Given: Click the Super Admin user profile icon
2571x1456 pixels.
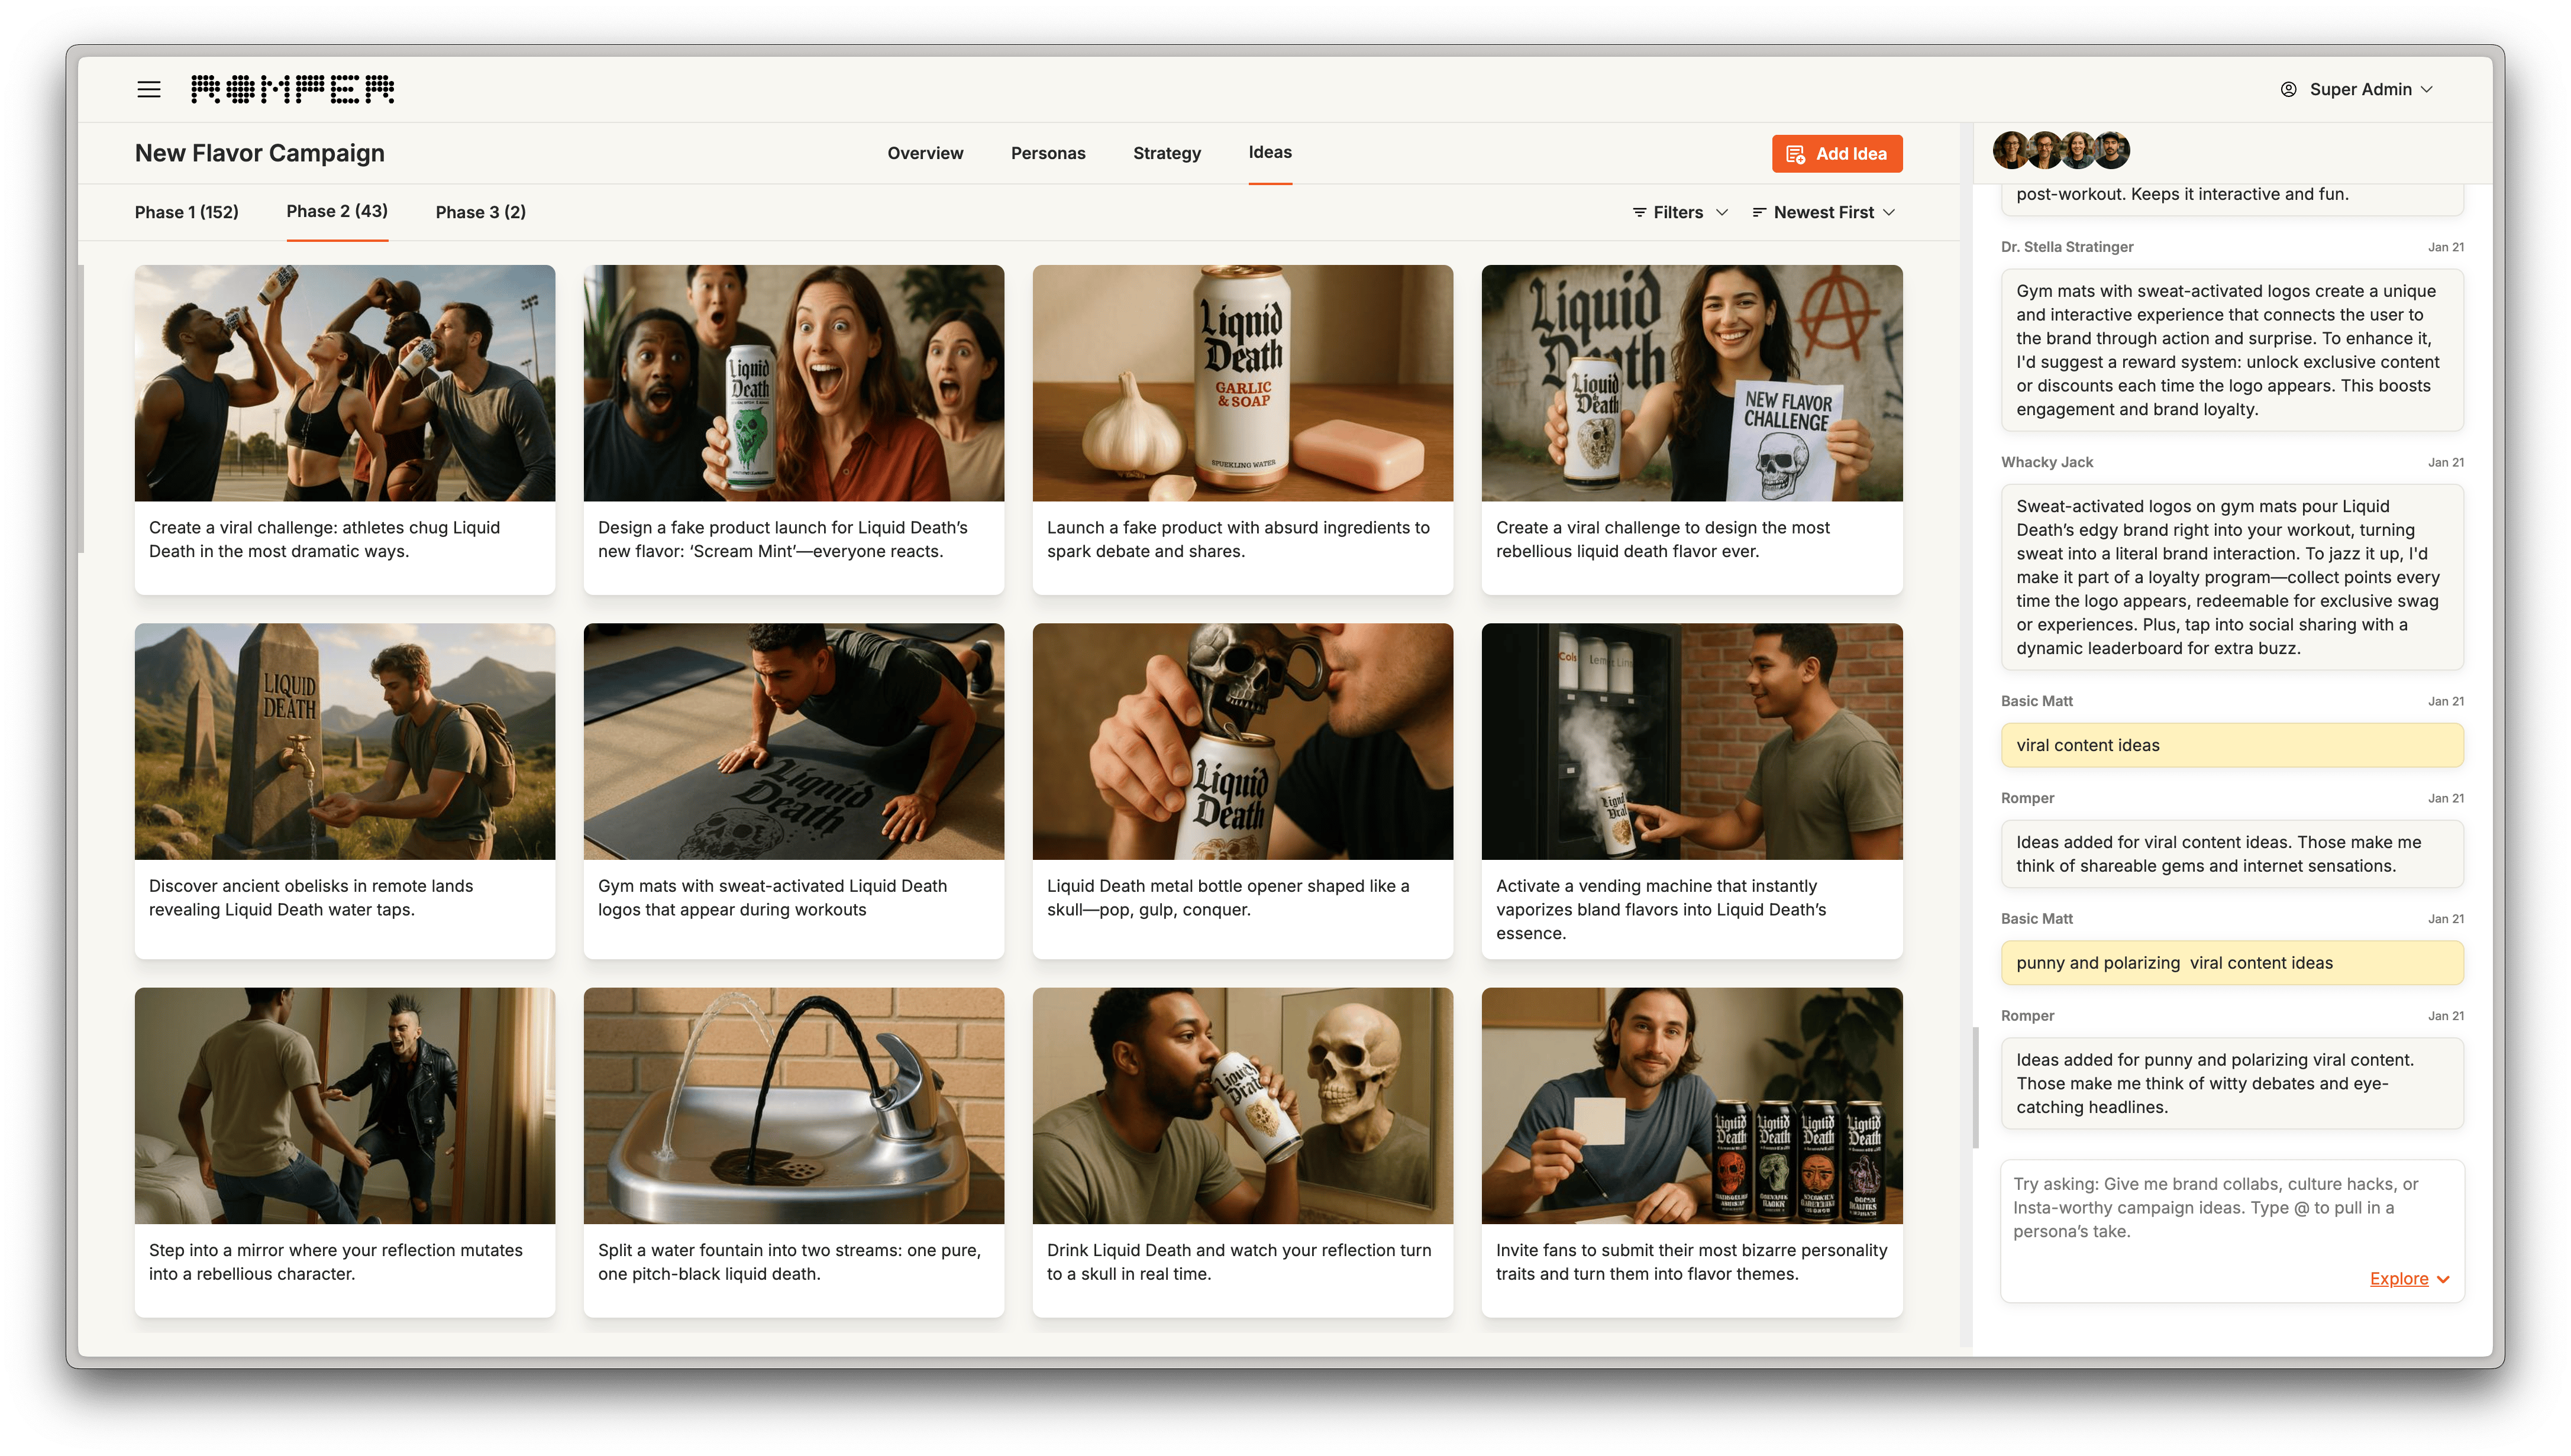Looking at the screenshot, I should tap(2288, 90).
